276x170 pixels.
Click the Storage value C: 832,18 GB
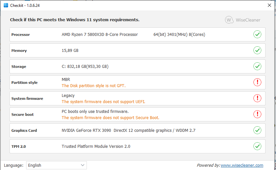click(x=85, y=67)
